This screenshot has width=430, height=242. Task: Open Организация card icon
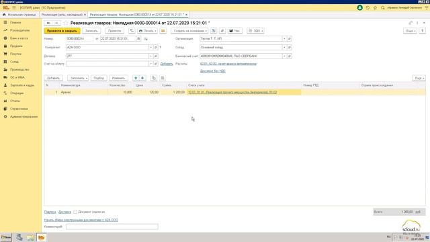(x=290, y=39)
